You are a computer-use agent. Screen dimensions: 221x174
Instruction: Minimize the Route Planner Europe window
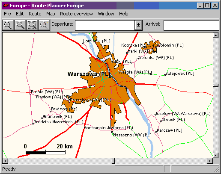click(200, 6)
